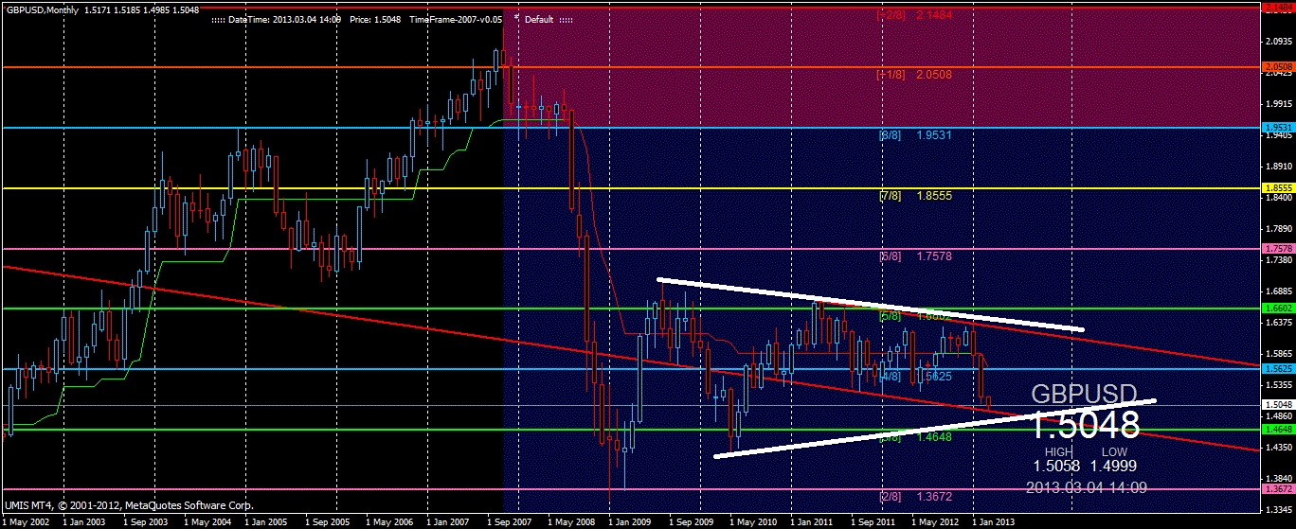Click the '1 Sep 2007' date on time axis

[x=509, y=521]
